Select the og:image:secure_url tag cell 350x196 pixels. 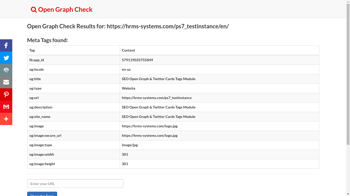(x=45, y=136)
